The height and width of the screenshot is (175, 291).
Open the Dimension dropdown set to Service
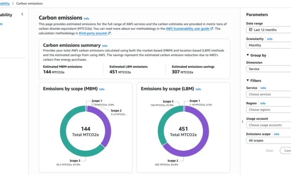coord(269,69)
